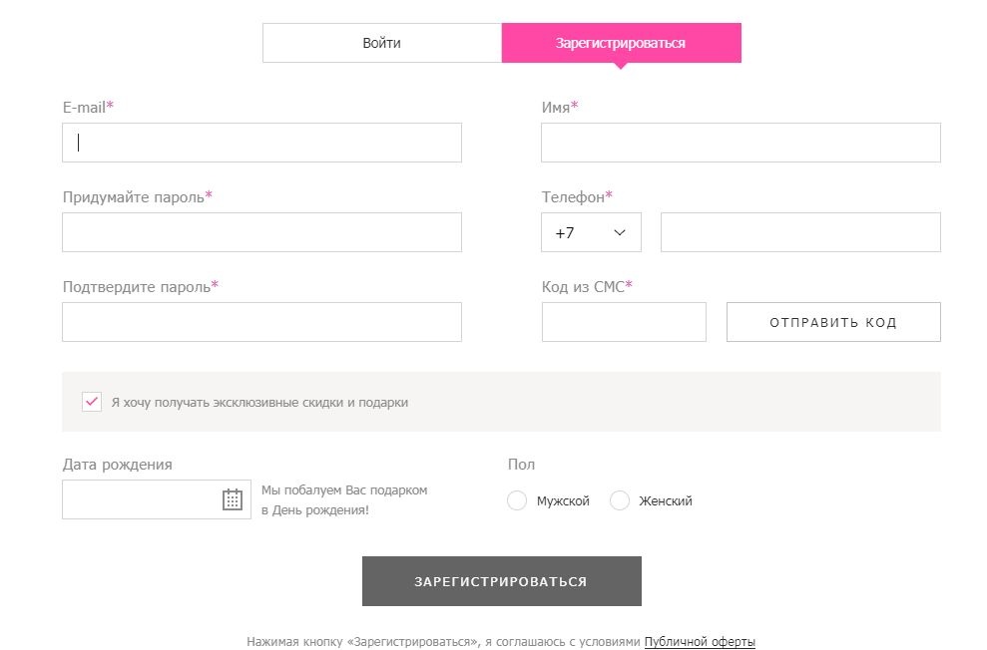Focus the Подтвердите пароль confirmation field
The width and height of the screenshot is (987, 650).
[261, 321]
